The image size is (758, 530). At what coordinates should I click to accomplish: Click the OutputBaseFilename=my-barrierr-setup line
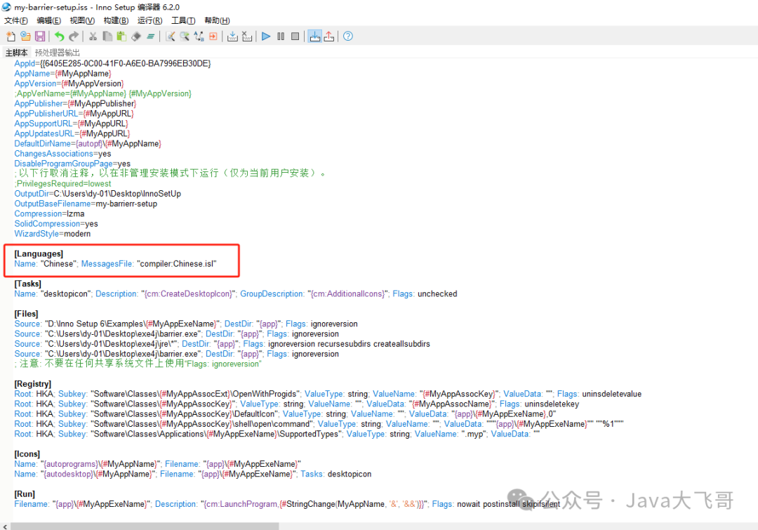pyautogui.click(x=86, y=204)
